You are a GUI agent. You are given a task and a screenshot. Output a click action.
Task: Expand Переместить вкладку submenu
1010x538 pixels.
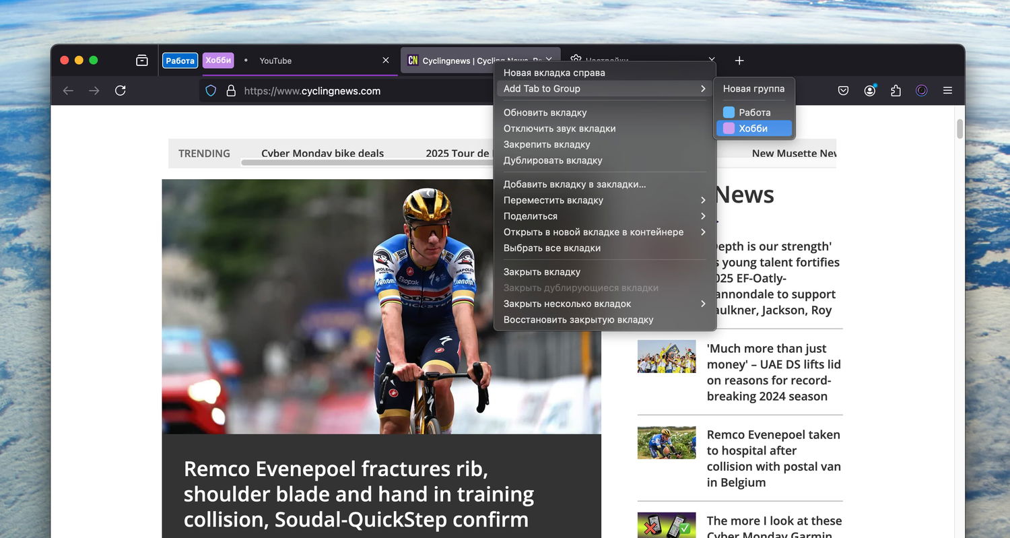coord(605,200)
